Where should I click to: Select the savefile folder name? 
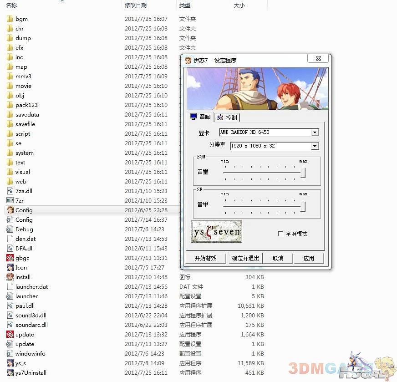pos(25,124)
